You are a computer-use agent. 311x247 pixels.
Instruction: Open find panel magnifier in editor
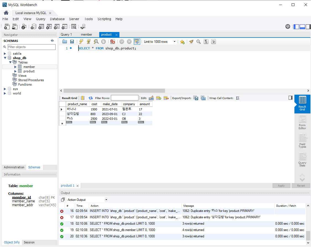pyautogui.click(x=198, y=42)
